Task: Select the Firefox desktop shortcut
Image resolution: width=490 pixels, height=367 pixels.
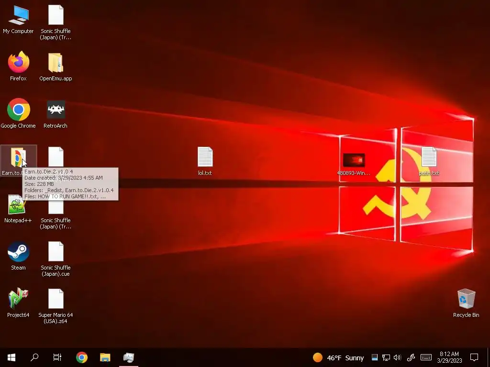Action: click(18, 66)
